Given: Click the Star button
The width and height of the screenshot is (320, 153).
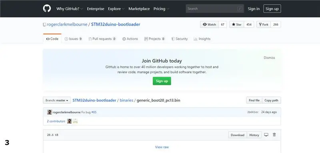Looking at the screenshot, I should pos(237,24).
